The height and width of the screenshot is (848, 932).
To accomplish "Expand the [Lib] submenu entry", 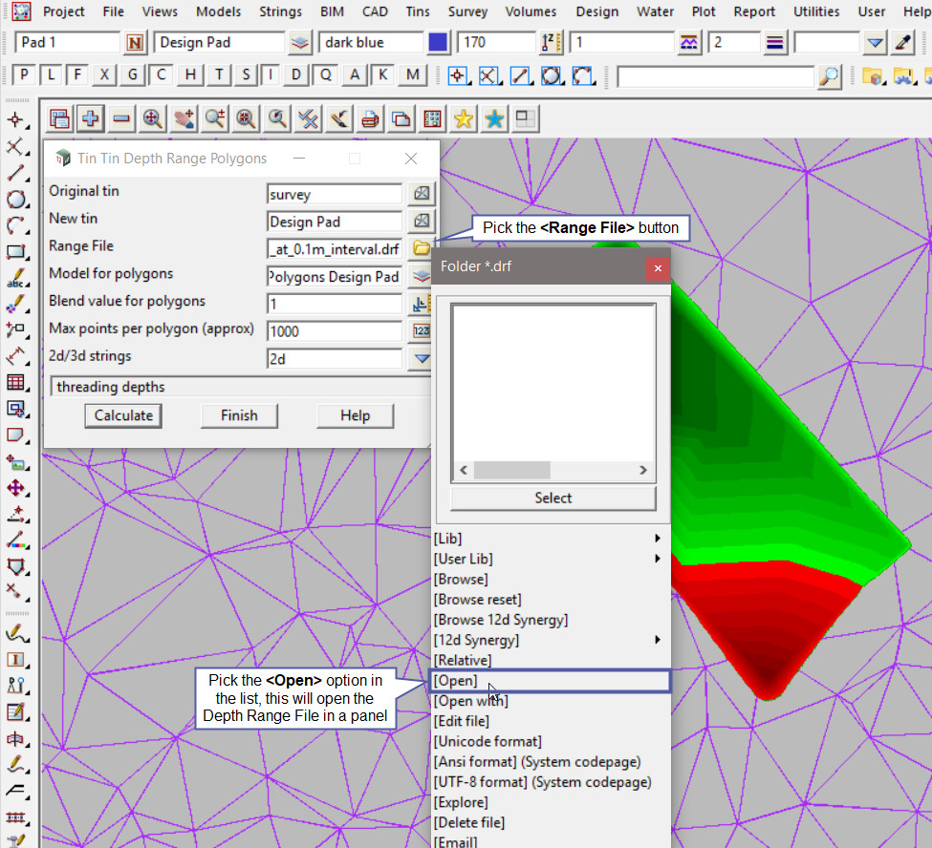I will click(550, 540).
